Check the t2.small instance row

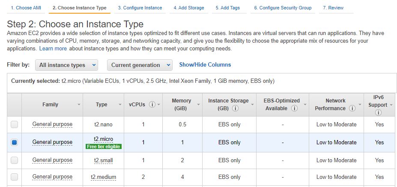click(x=15, y=161)
